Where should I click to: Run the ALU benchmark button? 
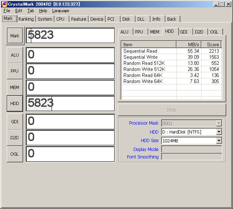point(15,55)
